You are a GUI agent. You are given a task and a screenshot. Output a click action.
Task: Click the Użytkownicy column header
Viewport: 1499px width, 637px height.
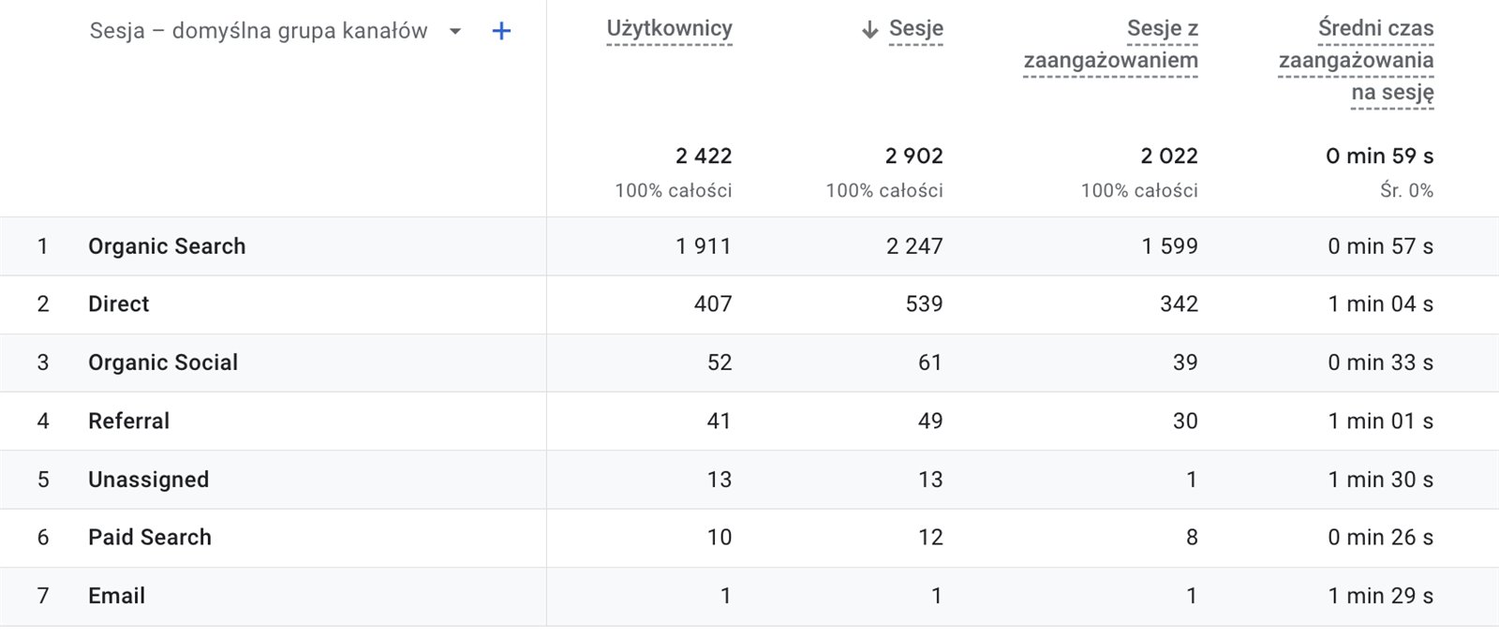click(x=669, y=29)
